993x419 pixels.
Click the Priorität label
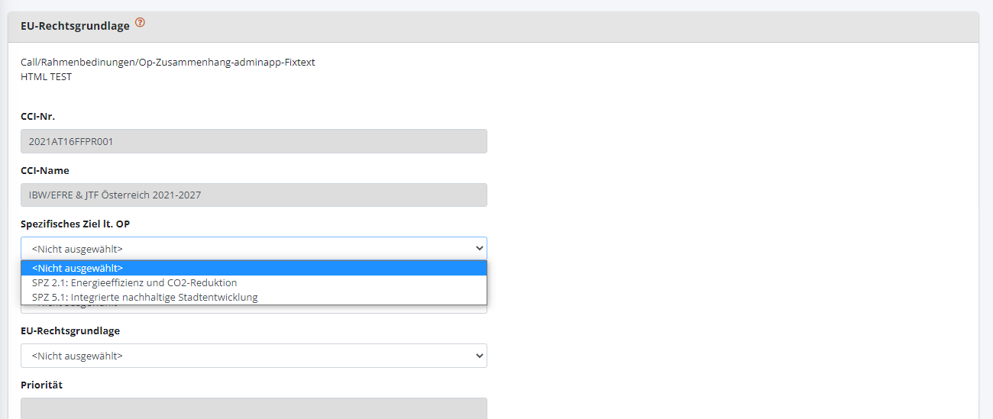click(41, 385)
